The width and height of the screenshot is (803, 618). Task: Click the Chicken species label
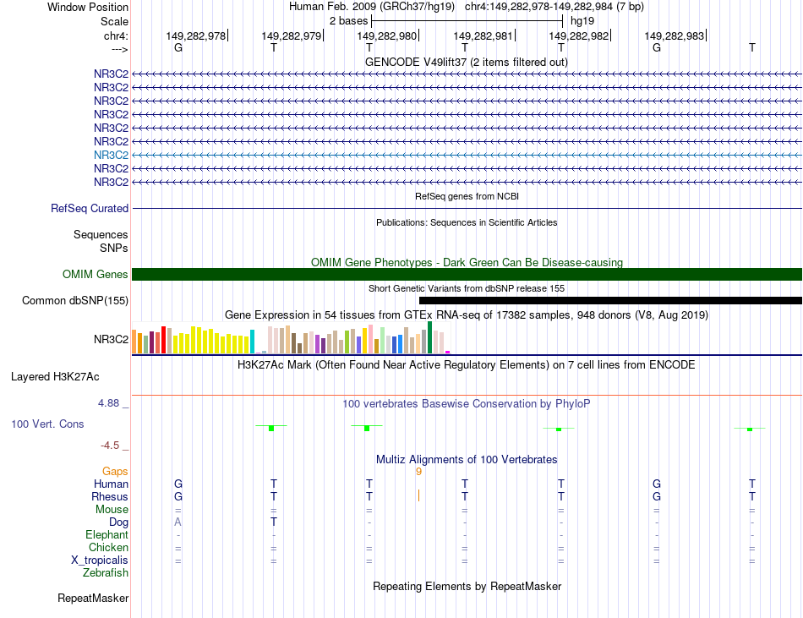coord(108,547)
